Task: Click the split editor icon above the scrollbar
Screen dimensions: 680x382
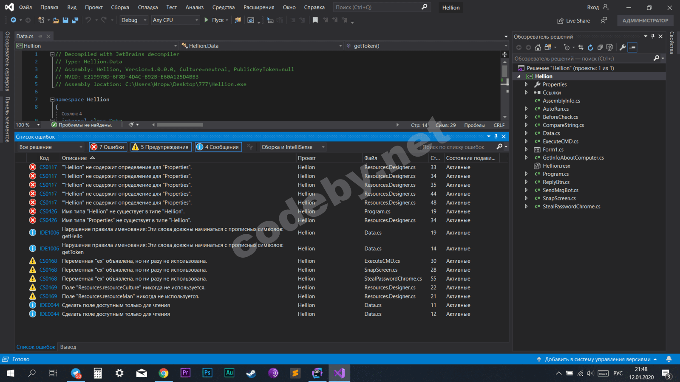Action: [x=505, y=54]
